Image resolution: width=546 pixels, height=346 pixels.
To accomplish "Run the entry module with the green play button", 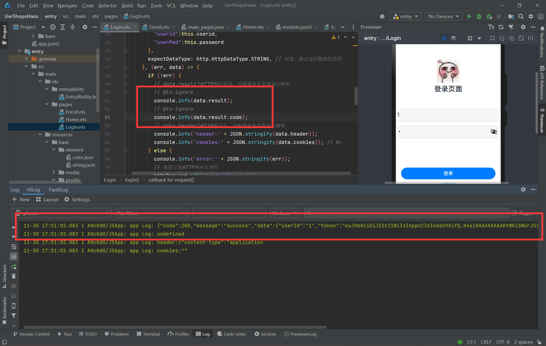I will pos(469,16).
